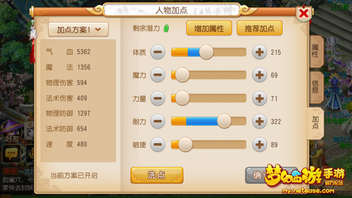Click the 推荐加点 button
The height and width of the screenshot is (198, 352).
point(260,28)
